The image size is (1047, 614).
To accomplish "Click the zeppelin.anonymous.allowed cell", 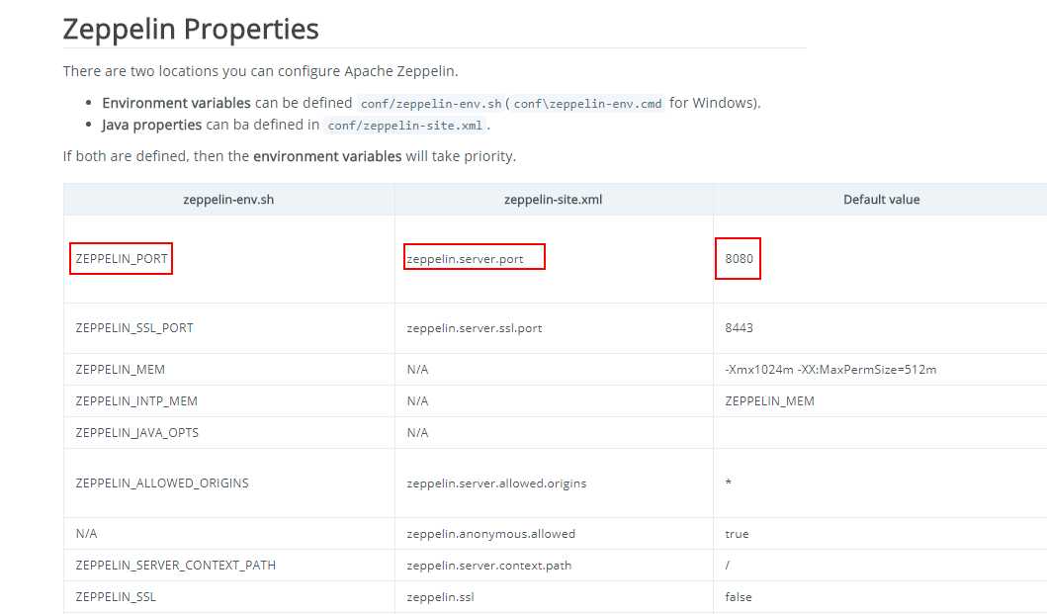I will click(x=490, y=534).
